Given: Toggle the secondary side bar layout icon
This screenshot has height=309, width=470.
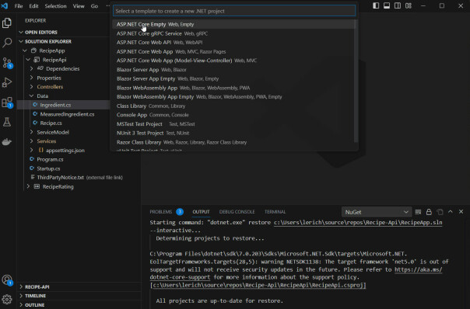Looking at the screenshot, I should (398, 5).
